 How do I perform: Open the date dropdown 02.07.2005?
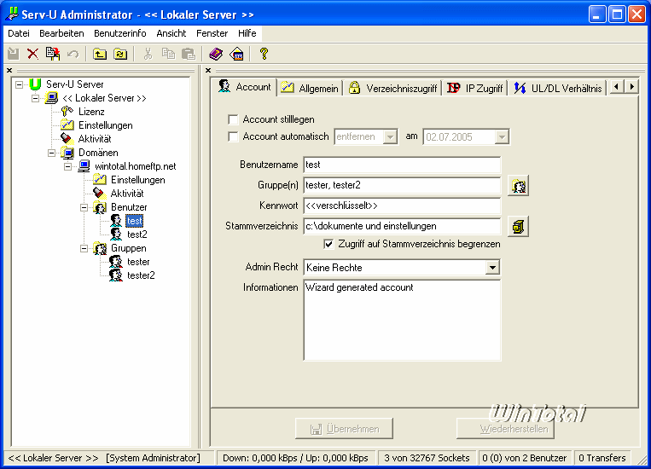[x=502, y=137]
